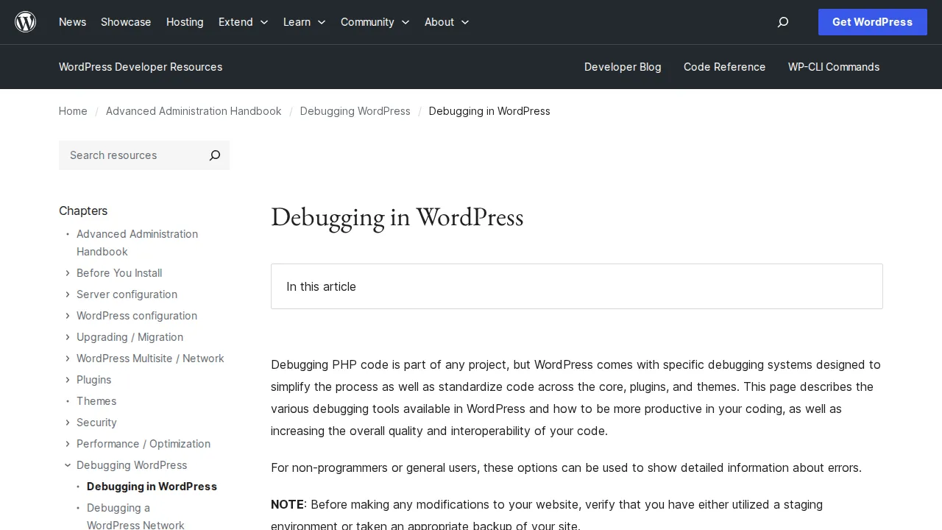The height and width of the screenshot is (530, 942).
Task: Click the WordPress logo icon
Action: point(25,21)
